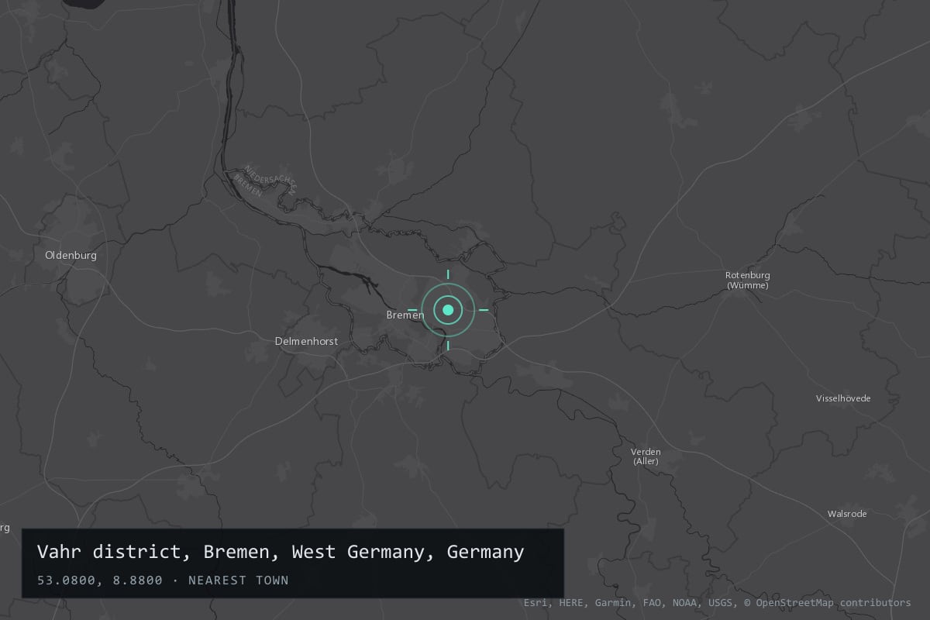Click the teal location marker near Bremen
This screenshot has height=620, width=930.
448,310
